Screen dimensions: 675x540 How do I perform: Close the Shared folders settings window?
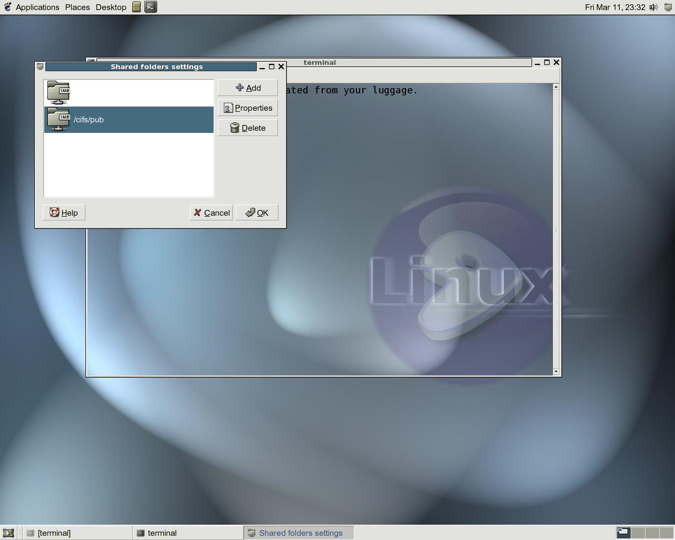pos(281,66)
